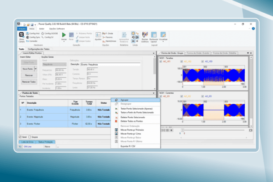
Task: Click Recriar Gráficos icon
Action: click(145, 35)
